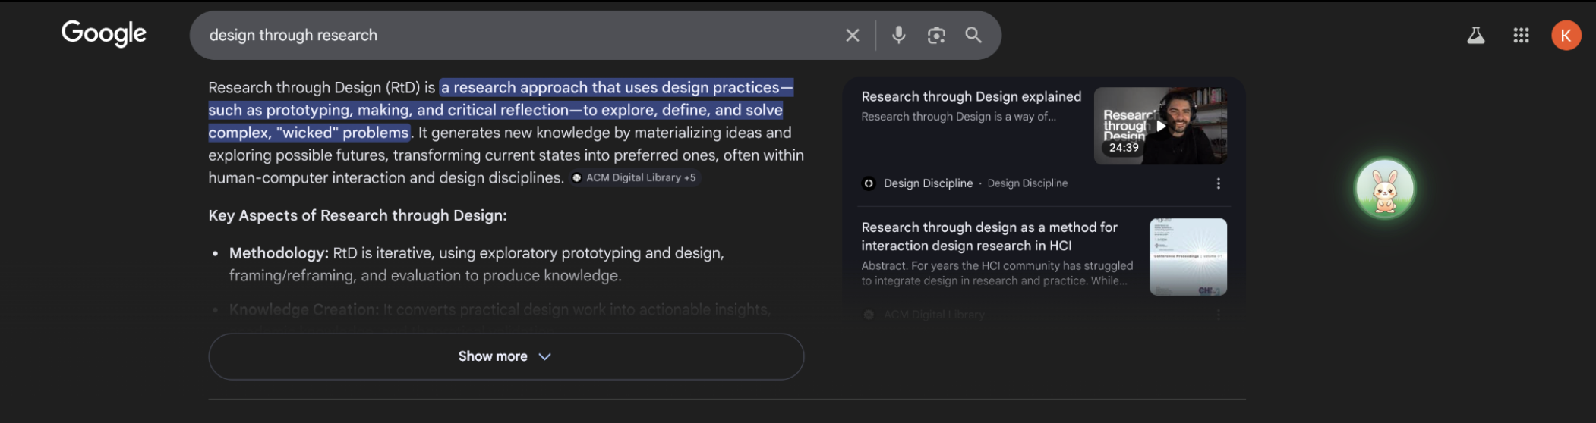Open Search Labs flask icon
Viewport: 1596px width, 423px height.
tap(1476, 35)
